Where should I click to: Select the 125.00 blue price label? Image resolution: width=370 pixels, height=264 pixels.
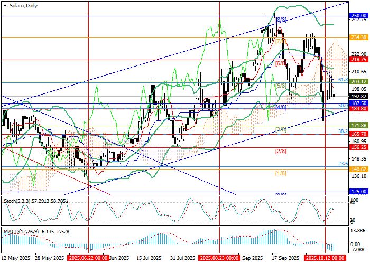coord(359,191)
